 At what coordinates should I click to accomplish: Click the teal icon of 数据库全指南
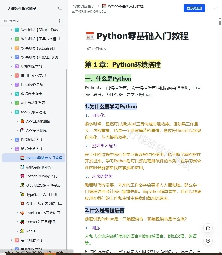coord(17,94)
